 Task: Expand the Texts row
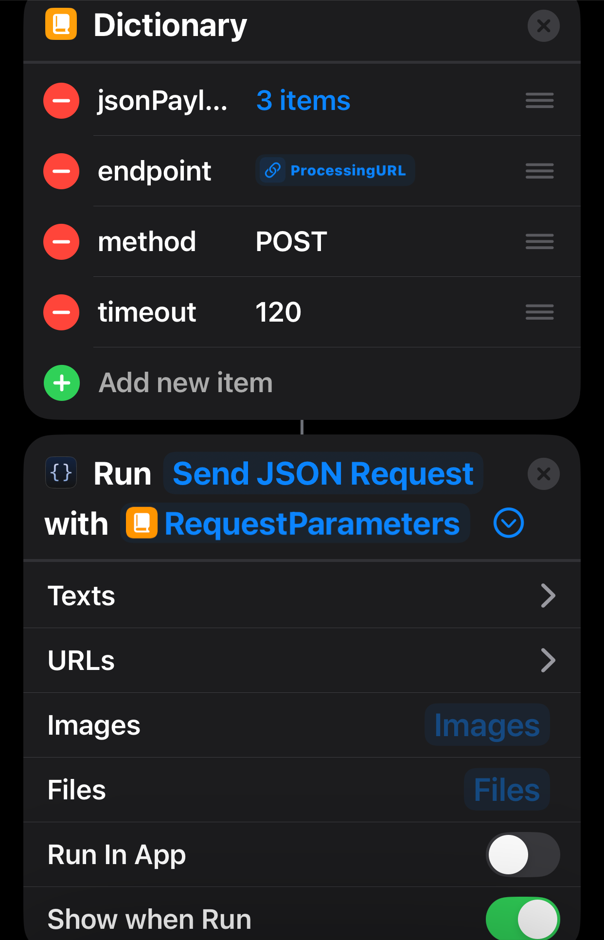pos(302,596)
